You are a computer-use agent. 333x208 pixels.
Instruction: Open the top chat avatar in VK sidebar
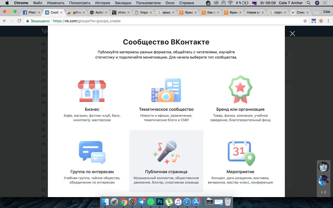pos(324,167)
